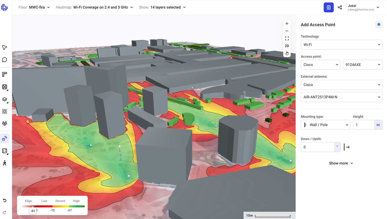The width and height of the screenshot is (387, 219).
Task: Open the 9124AXE access point model dropdown
Action: (x=362, y=64)
